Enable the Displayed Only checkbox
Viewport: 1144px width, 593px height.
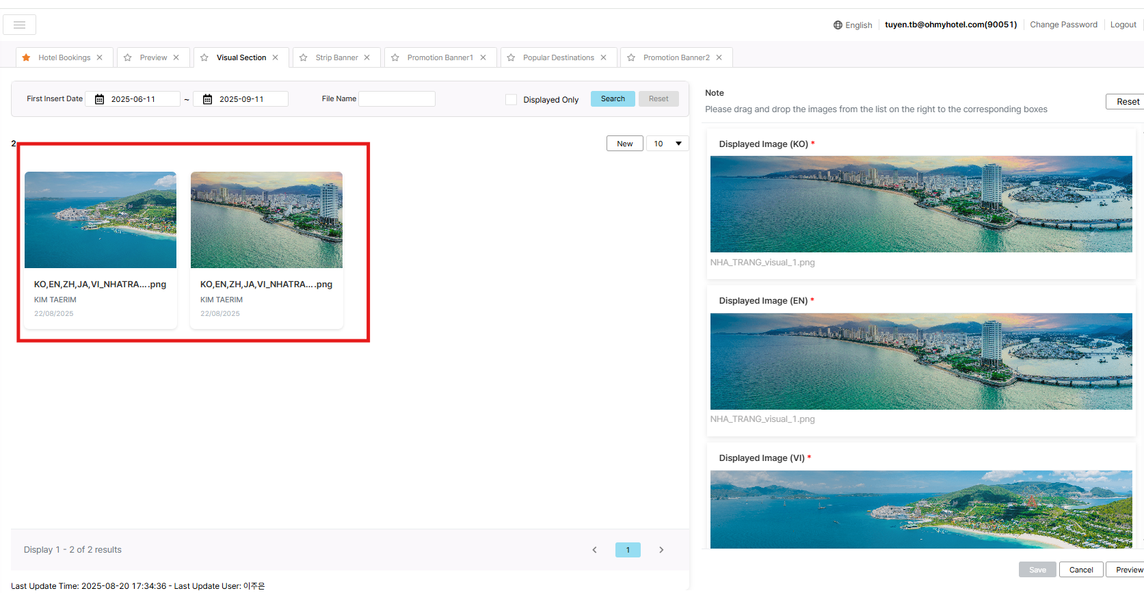[x=511, y=99]
